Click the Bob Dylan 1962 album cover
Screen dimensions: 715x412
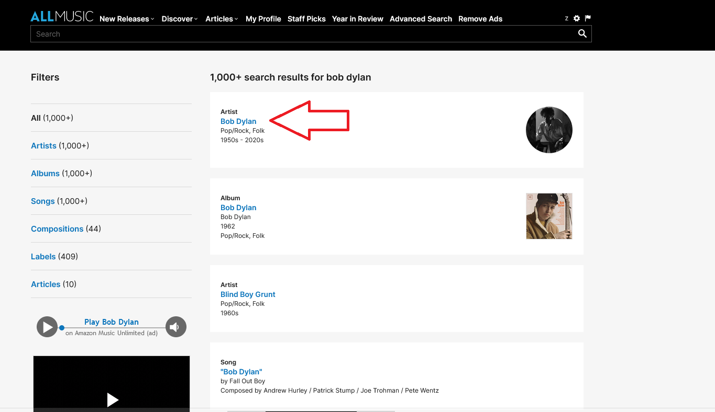pos(549,216)
